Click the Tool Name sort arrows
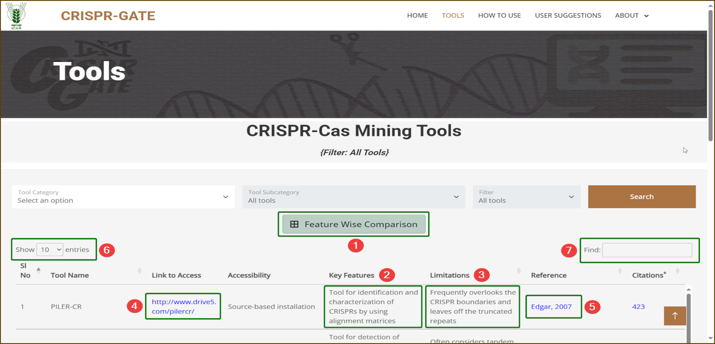Image resolution: width=715 pixels, height=344 pixels. tap(139, 271)
